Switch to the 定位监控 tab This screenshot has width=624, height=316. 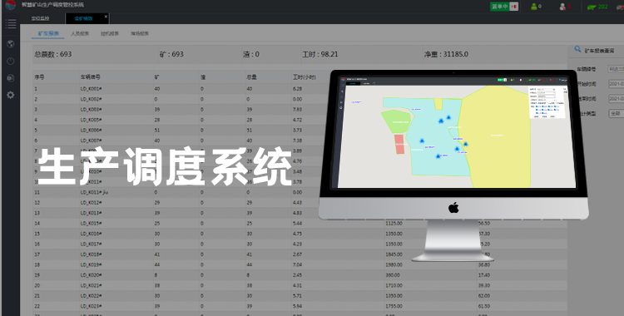41,18
